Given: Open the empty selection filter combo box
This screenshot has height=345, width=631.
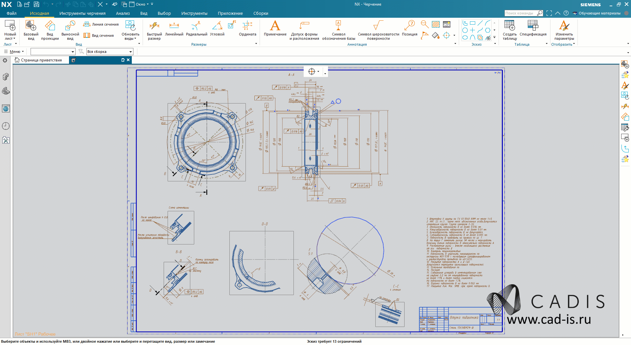Looking at the screenshot, I should pos(53,52).
